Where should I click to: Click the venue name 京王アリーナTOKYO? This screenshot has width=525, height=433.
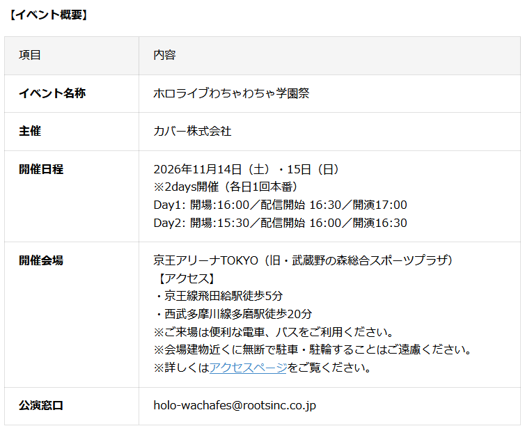click(x=206, y=260)
